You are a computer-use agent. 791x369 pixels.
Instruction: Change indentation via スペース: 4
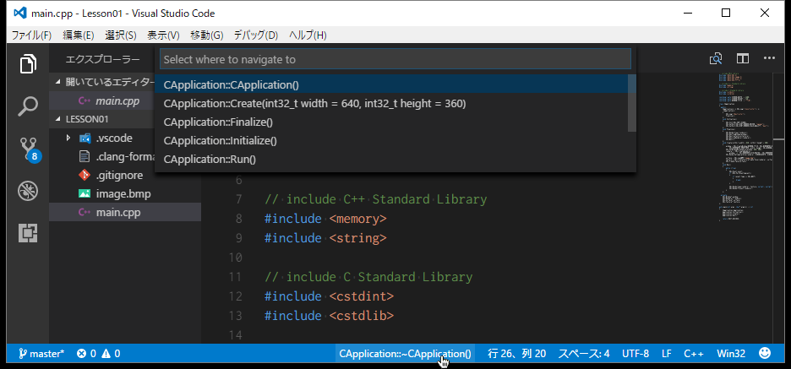coord(584,353)
